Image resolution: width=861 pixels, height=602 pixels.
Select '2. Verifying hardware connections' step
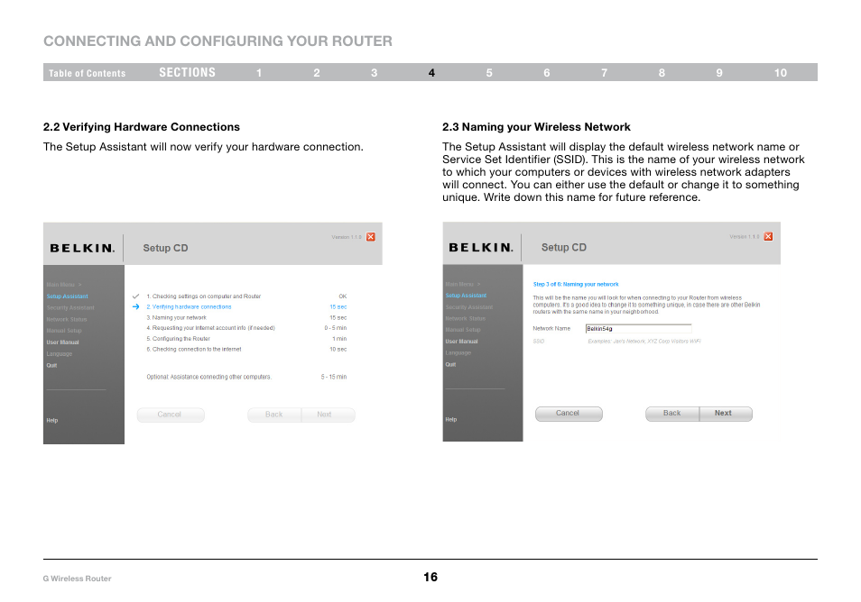[x=189, y=307]
